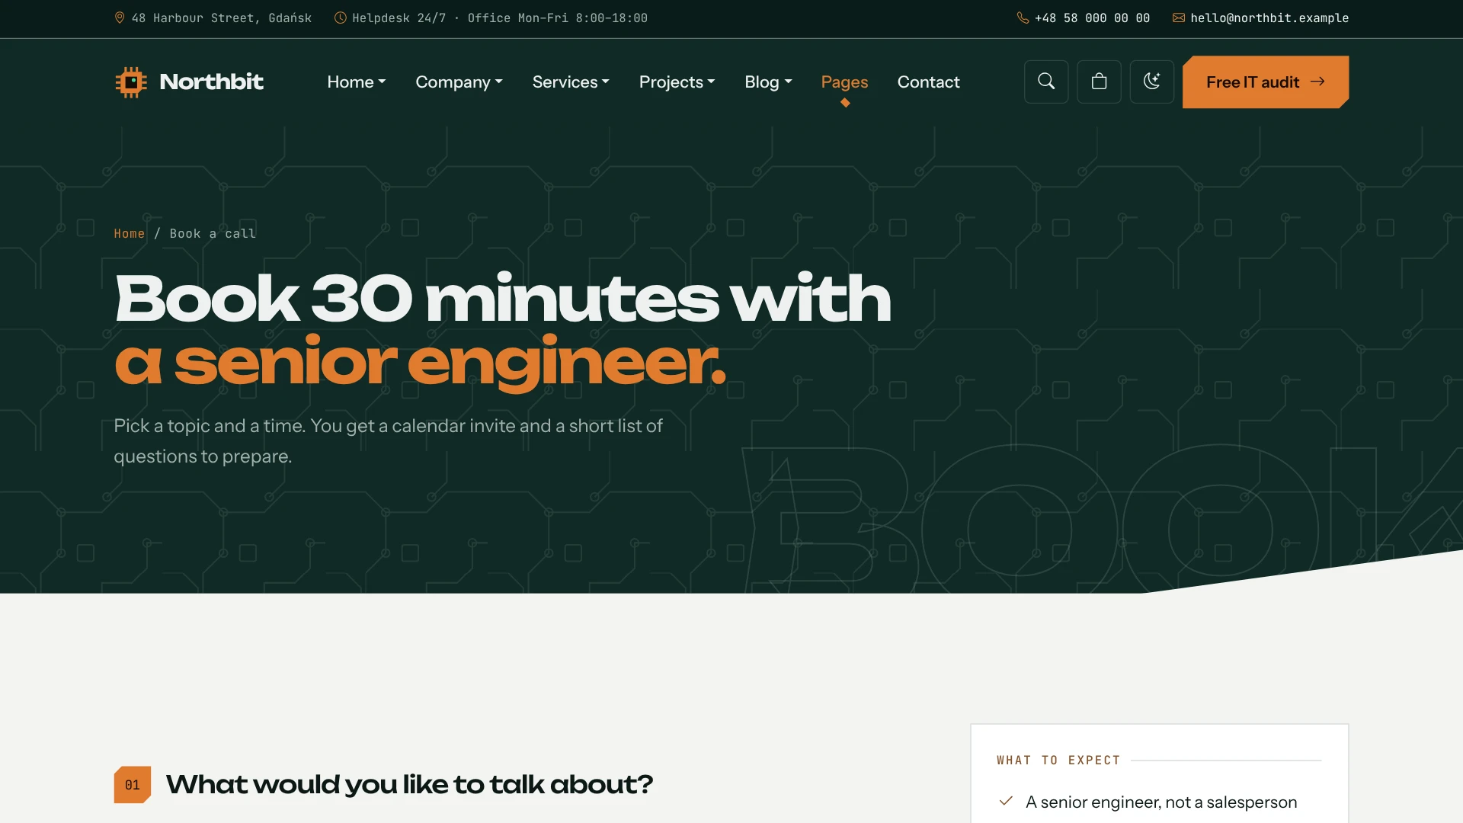Click the Northbit chip logo icon
The width and height of the screenshot is (1463, 823).
(131, 82)
